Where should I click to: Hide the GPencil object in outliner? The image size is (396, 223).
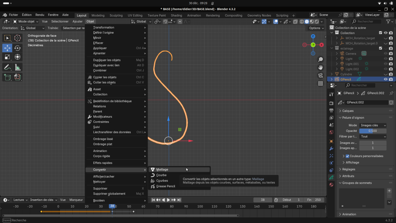(385, 79)
